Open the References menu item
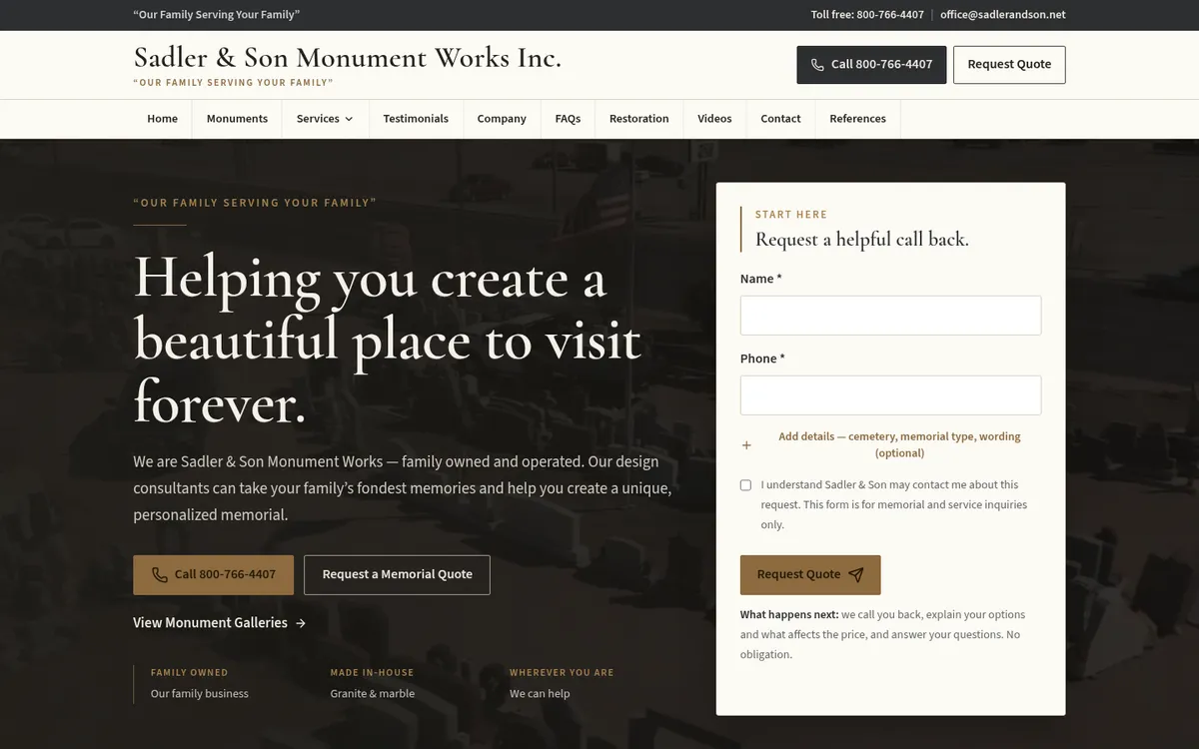 857,119
